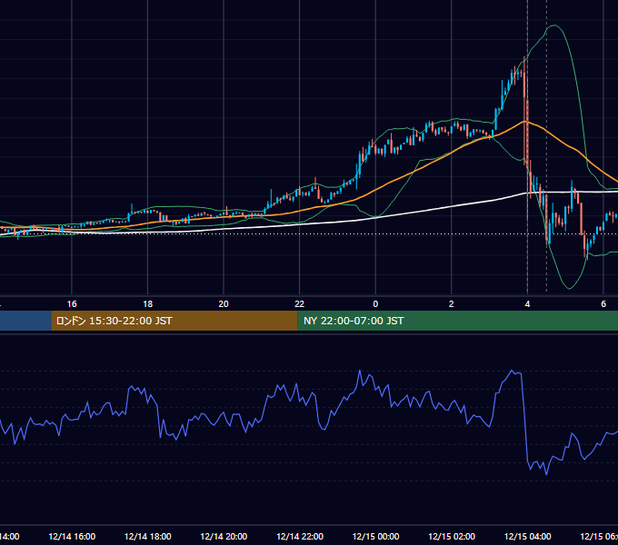
Task: Click the orange moving average peak at 4:00
Action: [x=525, y=122]
